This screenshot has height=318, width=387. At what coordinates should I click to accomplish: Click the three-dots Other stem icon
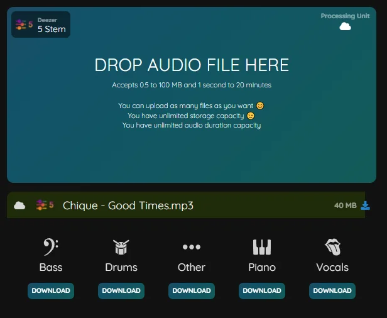(191, 247)
